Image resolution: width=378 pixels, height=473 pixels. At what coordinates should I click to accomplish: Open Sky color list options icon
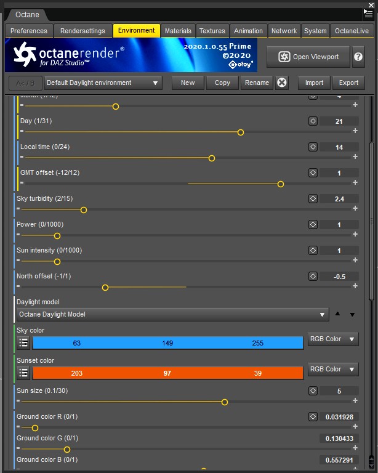[x=23, y=343]
